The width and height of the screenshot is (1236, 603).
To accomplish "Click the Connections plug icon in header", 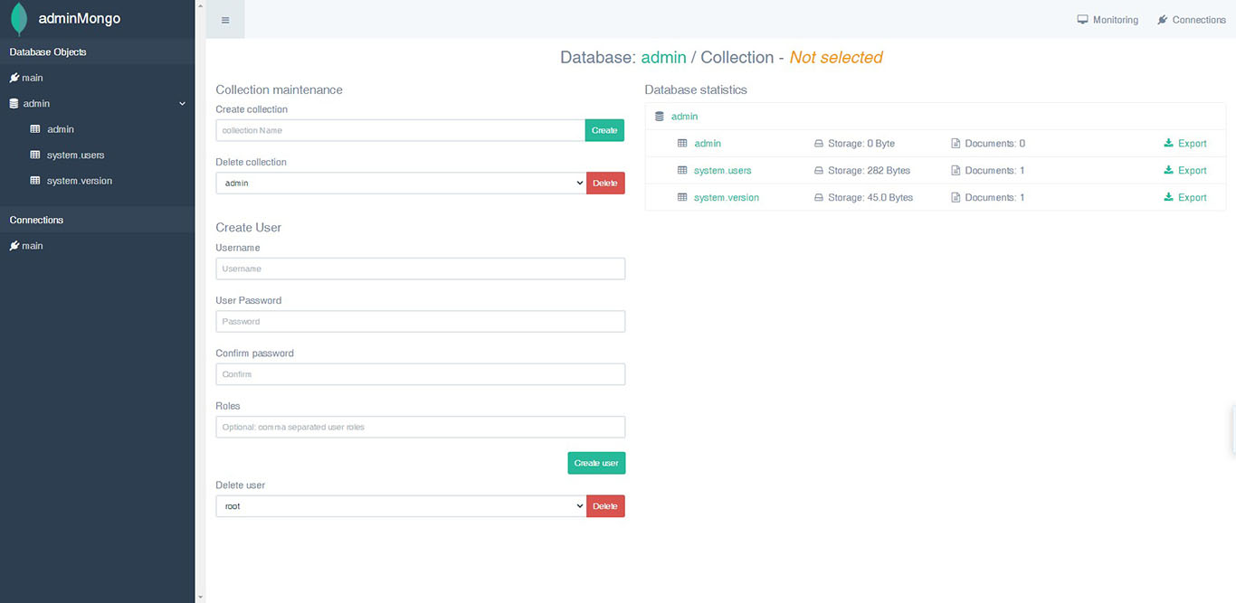I will [1163, 20].
